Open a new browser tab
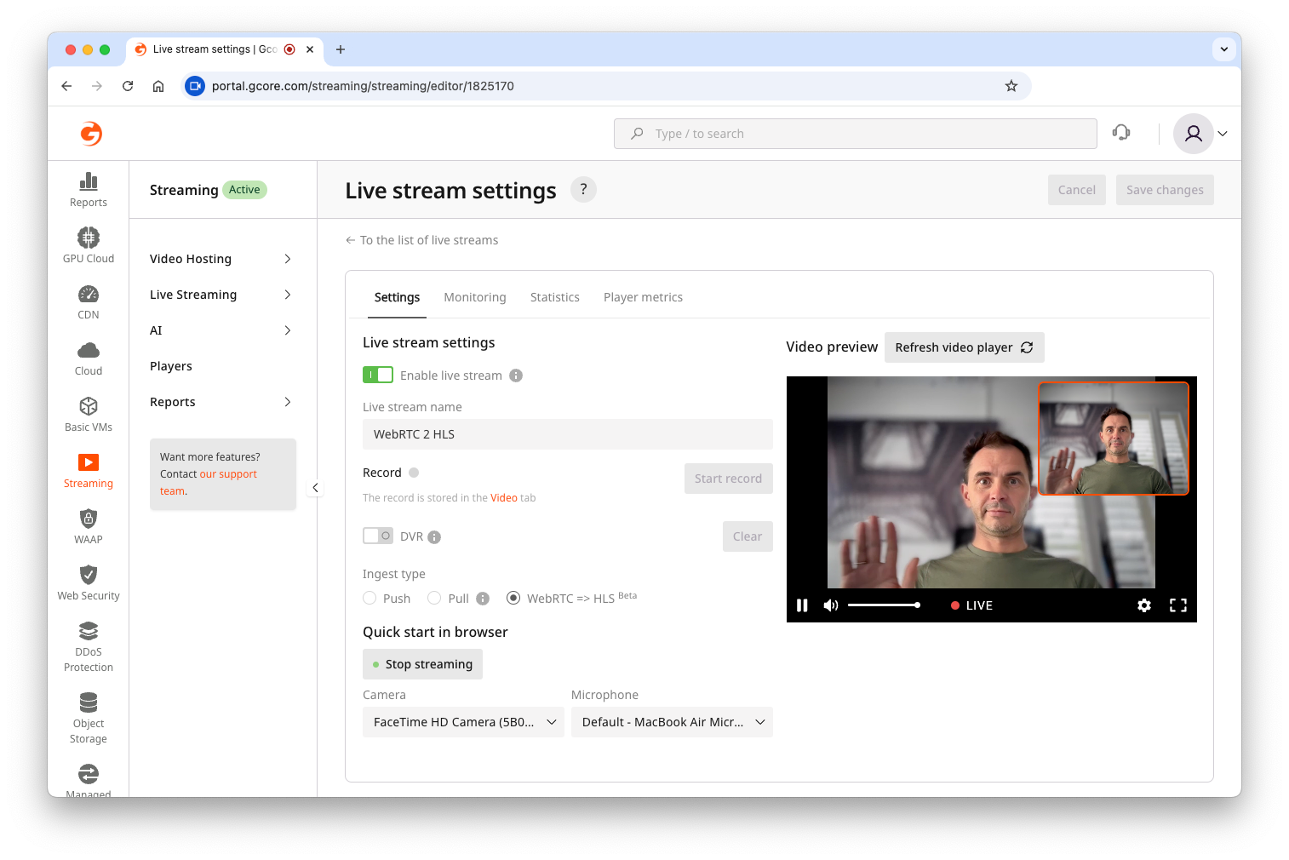This screenshot has width=1289, height=860. pyautogui.click(x=341, y=49)
